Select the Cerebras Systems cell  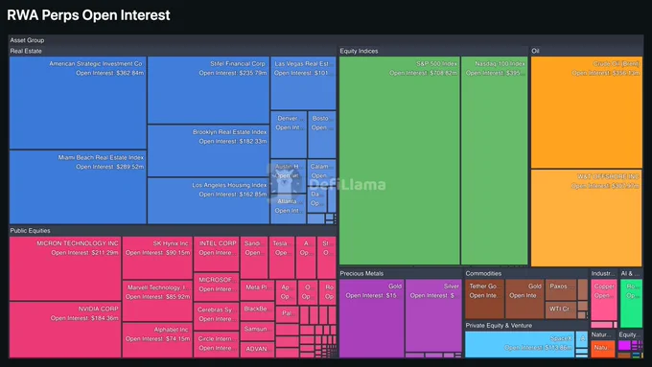pyautogui.click(x=217, y=316)
